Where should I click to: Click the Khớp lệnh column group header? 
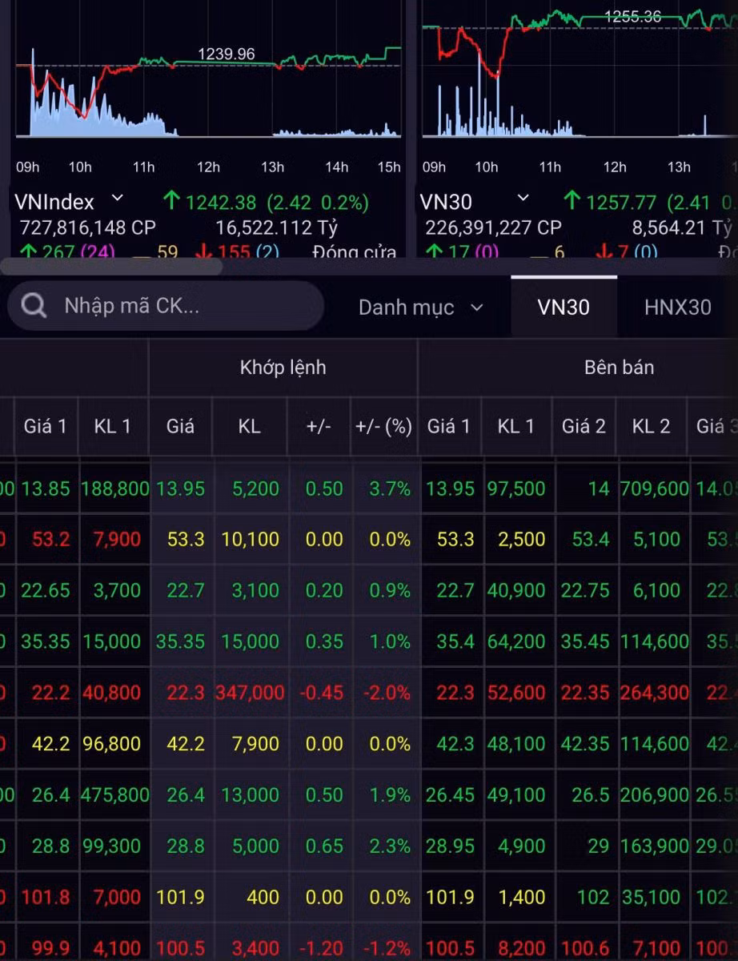pyautogui.click(x=283, y=368)
